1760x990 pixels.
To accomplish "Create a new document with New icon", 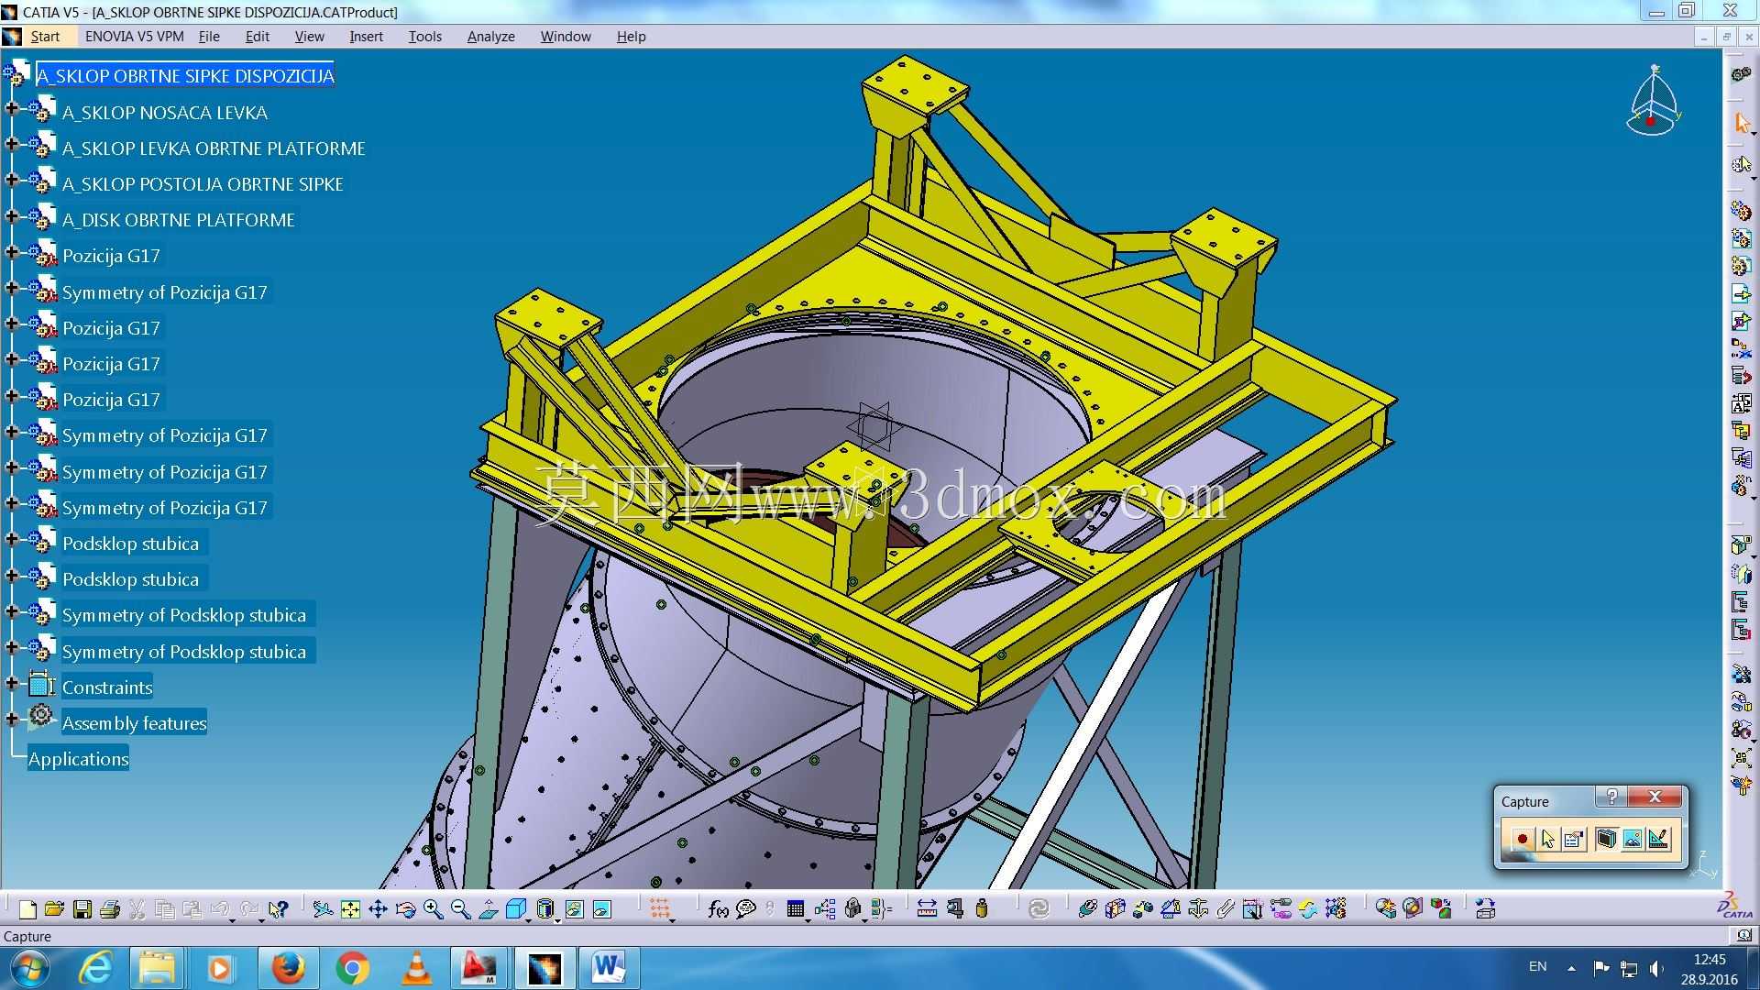I will (x=27, y=909).
